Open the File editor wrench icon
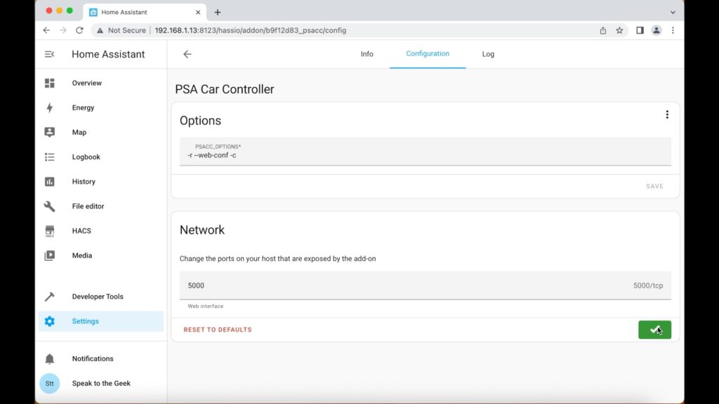Viewport: 719px width, 404px height. [x=50, y=206]
